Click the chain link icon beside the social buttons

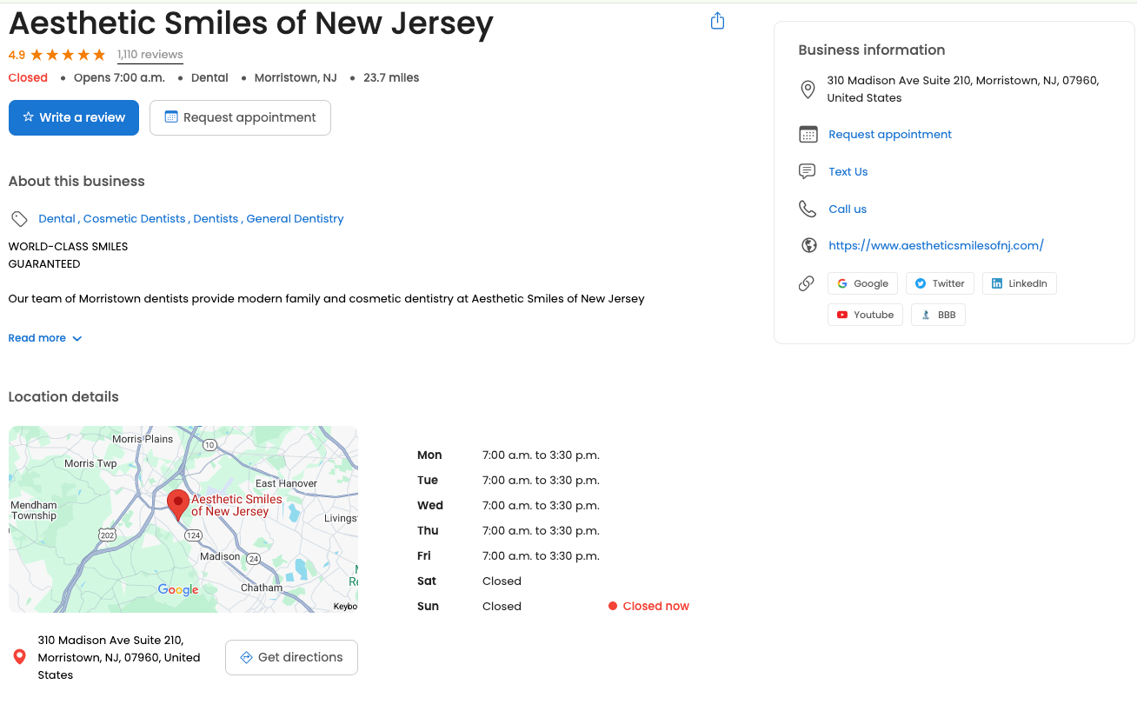pos(808,283)
